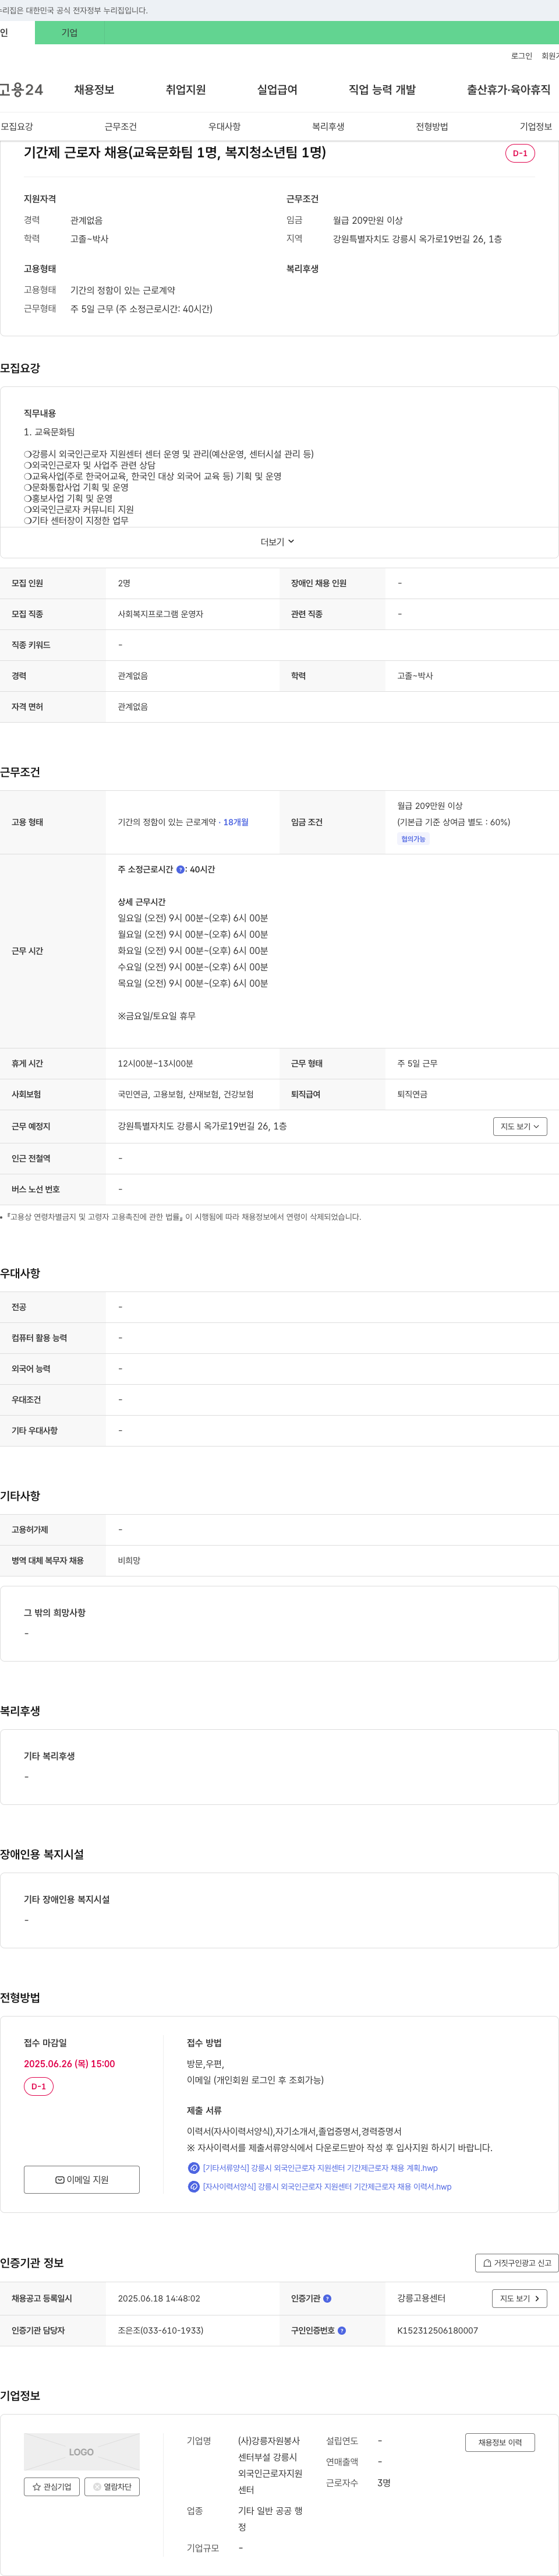Jump to the 모집요강 section tab
Screen dimensions: 559x2576
(x=17, y=127)
